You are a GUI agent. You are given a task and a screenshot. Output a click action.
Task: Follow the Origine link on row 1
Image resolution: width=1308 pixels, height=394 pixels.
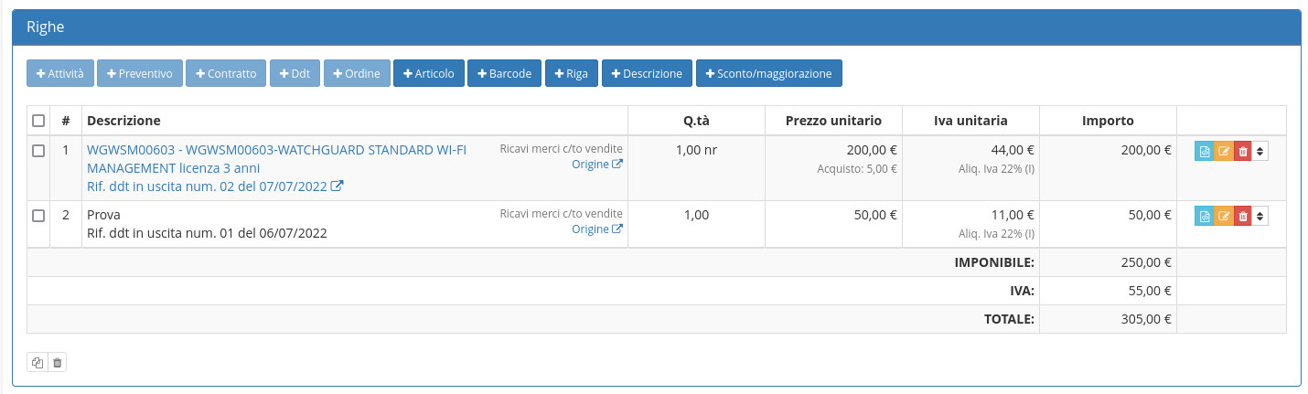[x=596, y=165]
